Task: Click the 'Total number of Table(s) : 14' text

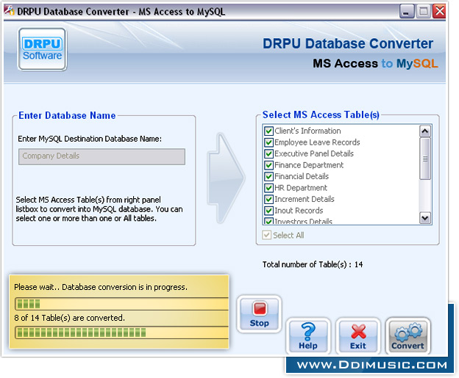Action: [313, 264]
